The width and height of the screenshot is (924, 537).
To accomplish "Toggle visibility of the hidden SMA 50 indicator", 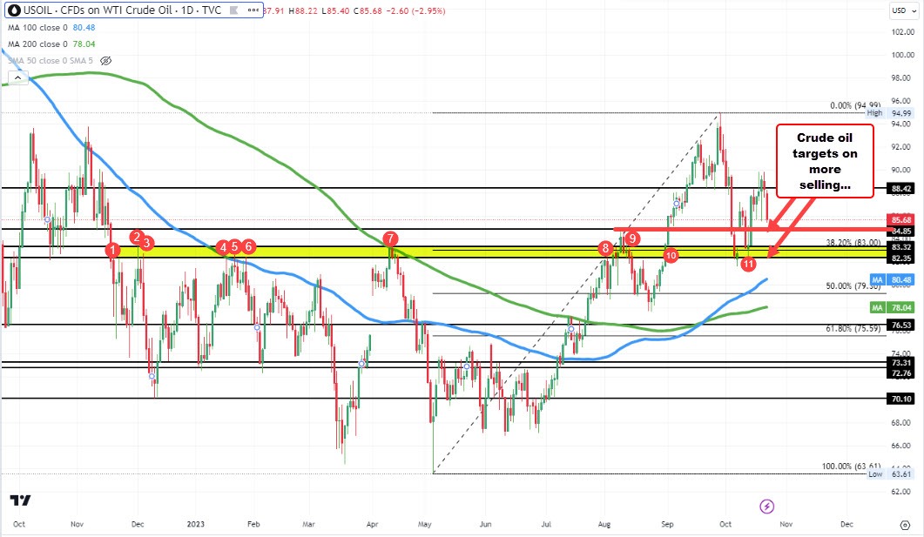I will [105, 60].
